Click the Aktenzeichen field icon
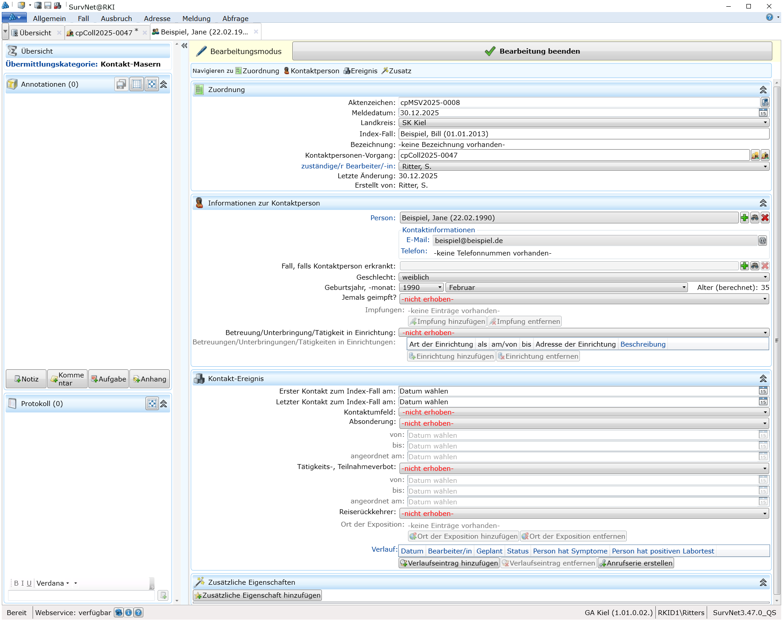783x620 pixels. click(x=765, y=102)
